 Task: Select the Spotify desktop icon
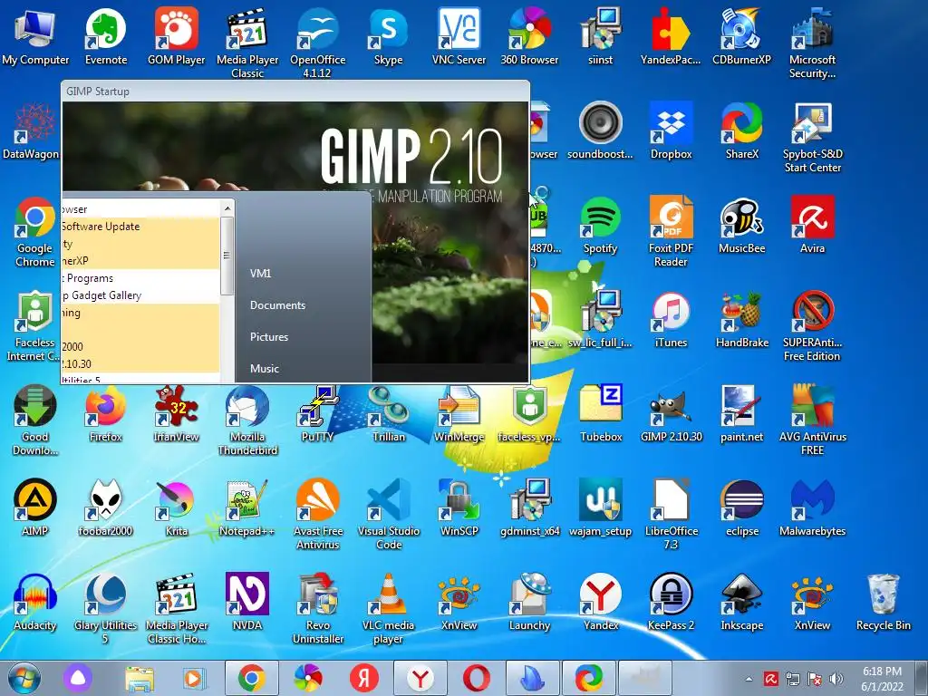pyautogui.click(x=600, y=225)
